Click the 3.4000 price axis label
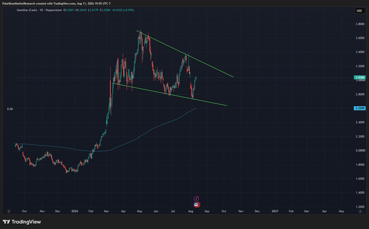 click(x=360, y=52)
